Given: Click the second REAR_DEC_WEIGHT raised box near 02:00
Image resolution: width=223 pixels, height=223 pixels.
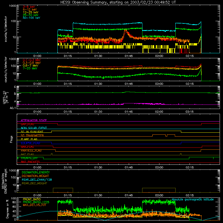Looking at the screenshot, I should coord(159,190).
